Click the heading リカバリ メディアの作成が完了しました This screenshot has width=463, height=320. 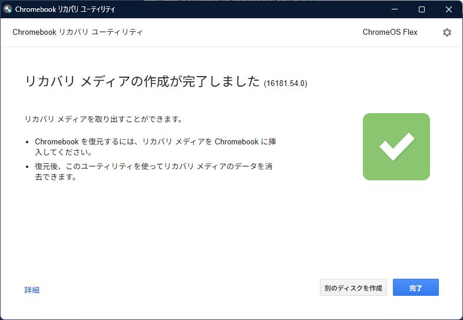[x=143, y=81]
